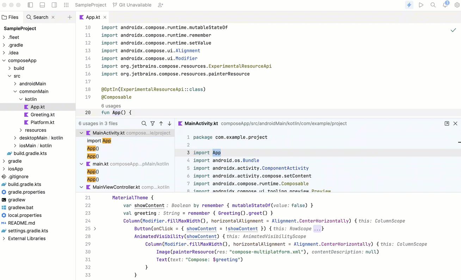Go to previous usage with up arrow
Screen dimensions: 461x280
161,123
